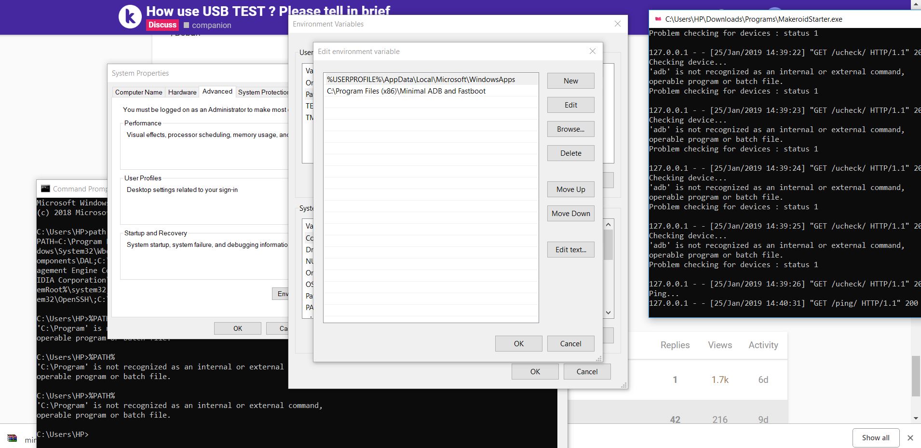Click the Command Prompt title bar icon
The height and width of the screenshot is (448, 921).
click(x=45, y=189)
